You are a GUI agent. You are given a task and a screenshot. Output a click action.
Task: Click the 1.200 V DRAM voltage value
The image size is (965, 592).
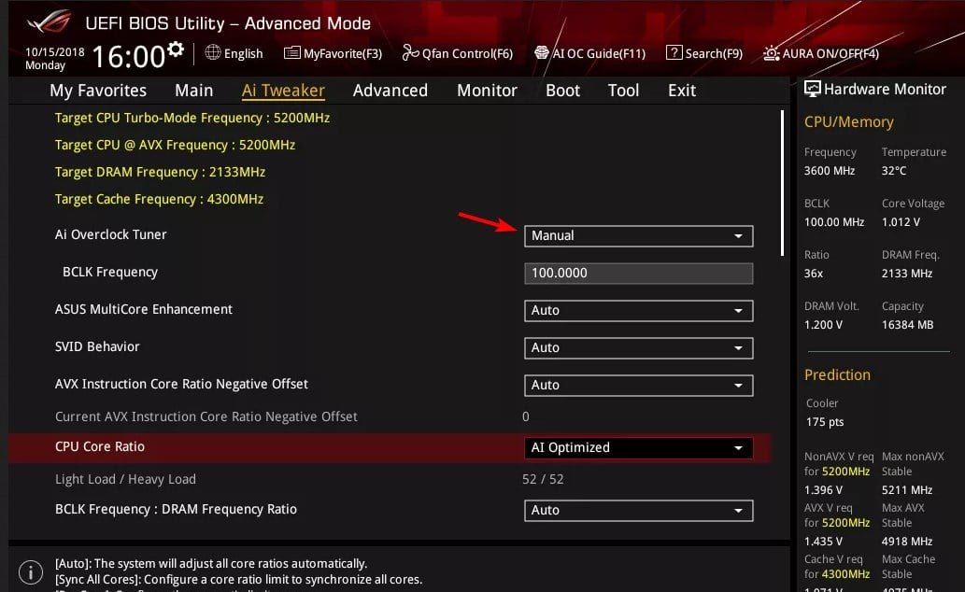(823, 324)
